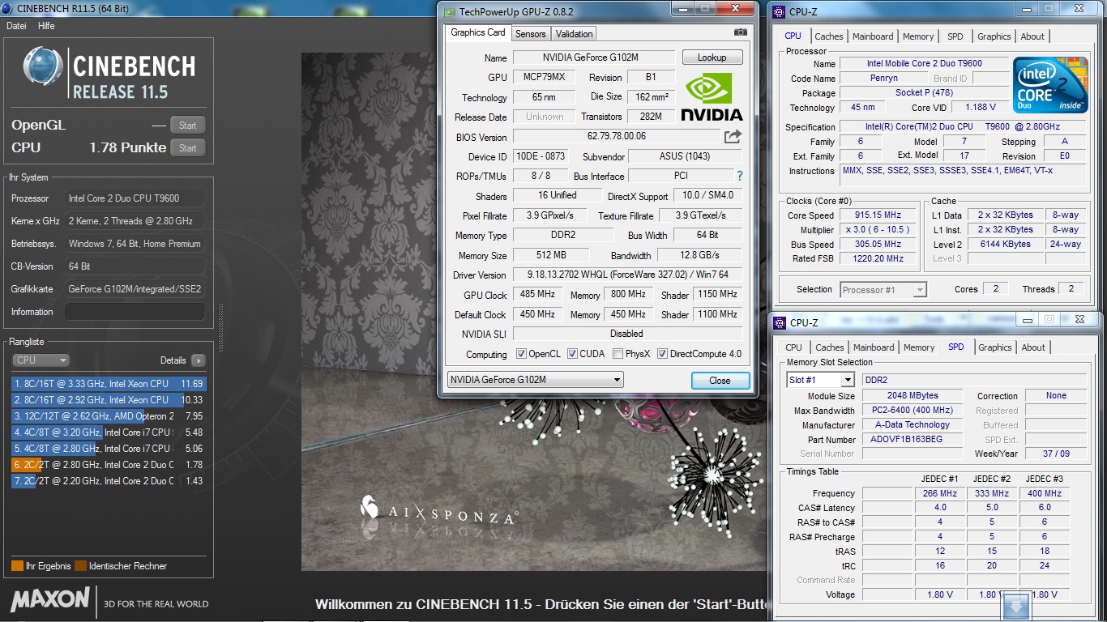Click the brown Identischer Rechner legend swatch

80,566
